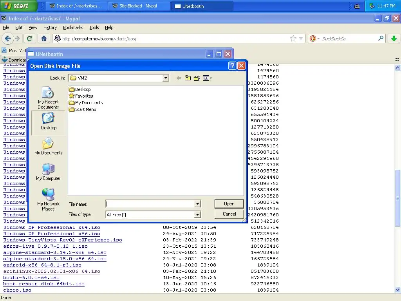
Task: Select My Network Places in places bar
Action: tap(48, 199)
